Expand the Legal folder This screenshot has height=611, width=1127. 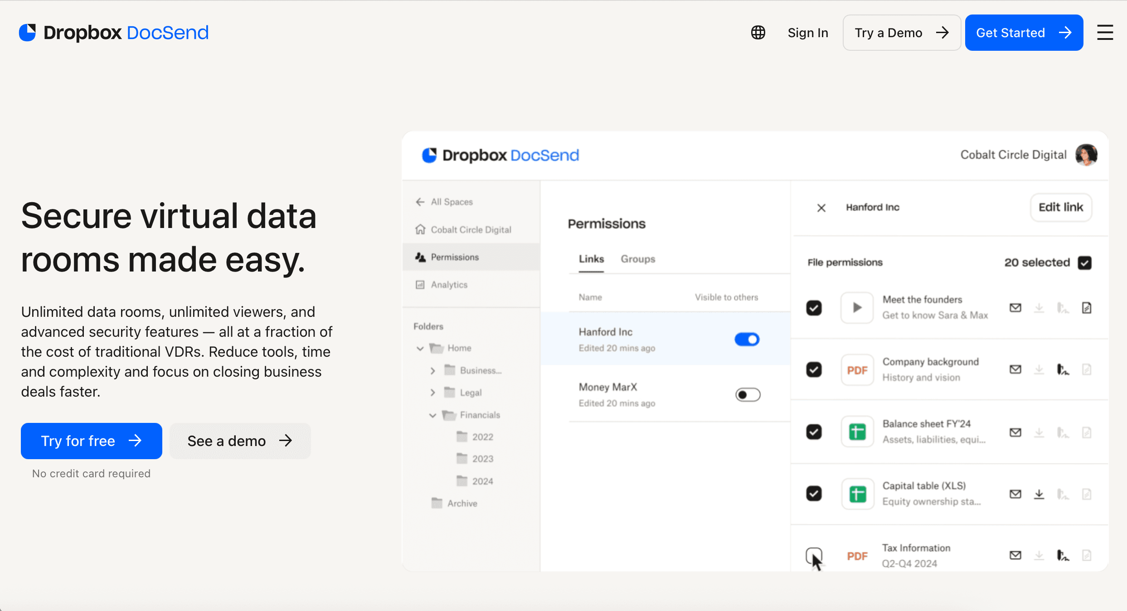click(x=433, y=393)
